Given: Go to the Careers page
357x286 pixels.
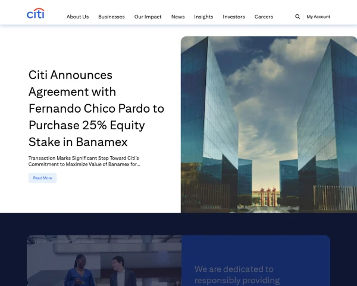Looking at the screenshot, I should (x=264, y=17).
